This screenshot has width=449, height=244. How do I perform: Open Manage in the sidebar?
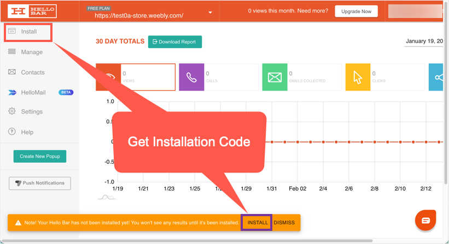click(31, 52)
